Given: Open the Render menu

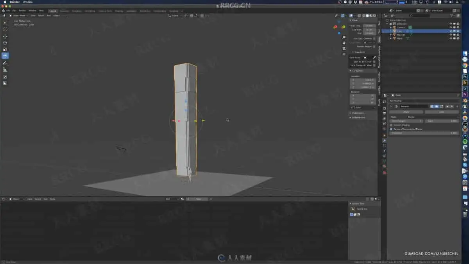Looking at the screenshot, I should 22,11.
